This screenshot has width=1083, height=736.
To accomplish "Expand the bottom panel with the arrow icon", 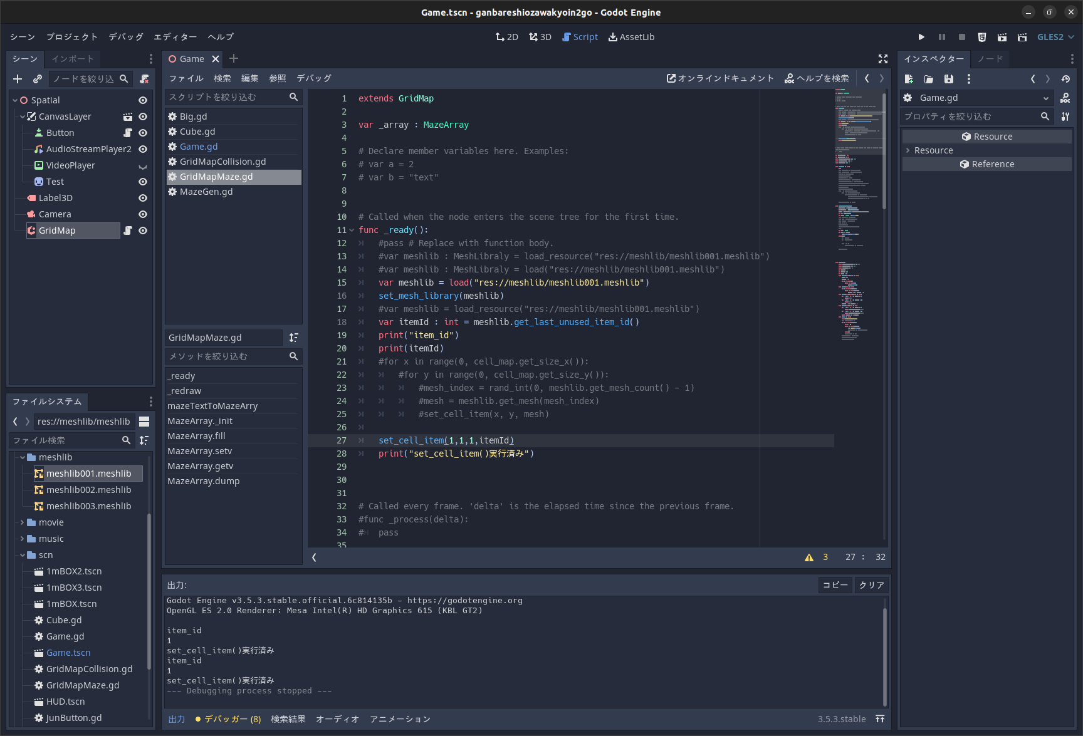I will pyautogui.click(x=880, y=719).
